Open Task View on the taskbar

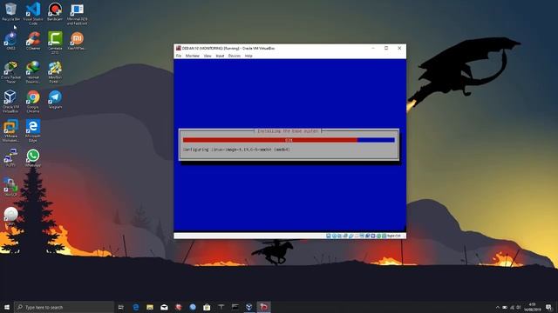[121, 307]
